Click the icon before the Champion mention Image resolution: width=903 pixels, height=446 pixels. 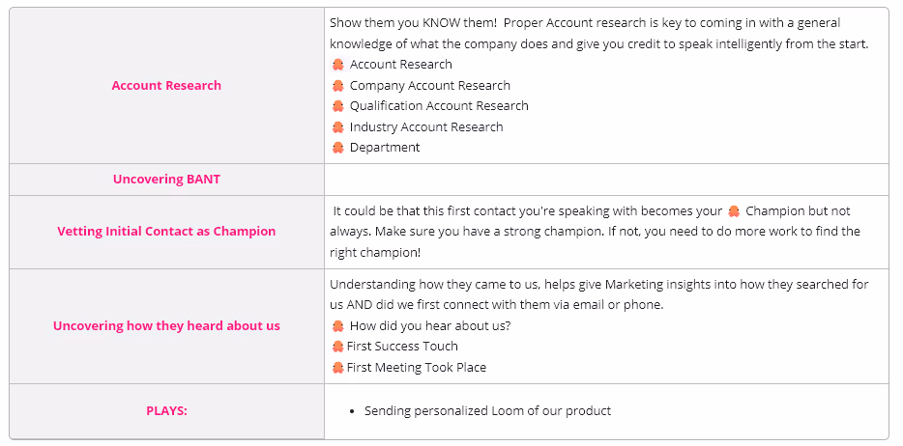[x=733, y=211]
